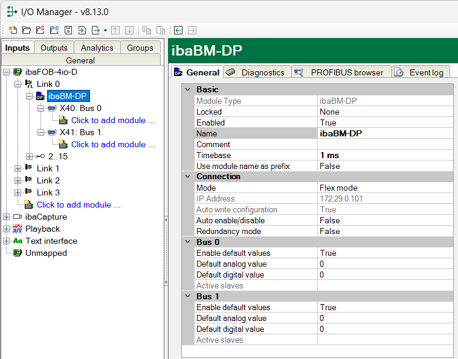The width and height of the screenshot is (458, 359).
Task: Click the folder icon with blue B
Action: 54,30
